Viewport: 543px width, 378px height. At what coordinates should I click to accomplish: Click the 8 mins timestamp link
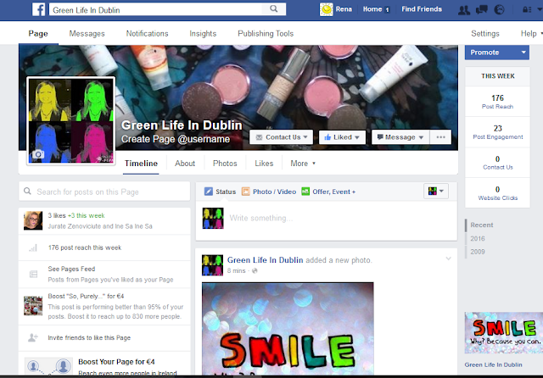tap(236, 271)
